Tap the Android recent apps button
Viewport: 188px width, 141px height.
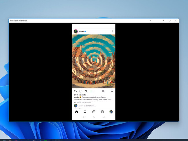coord(84,117)
